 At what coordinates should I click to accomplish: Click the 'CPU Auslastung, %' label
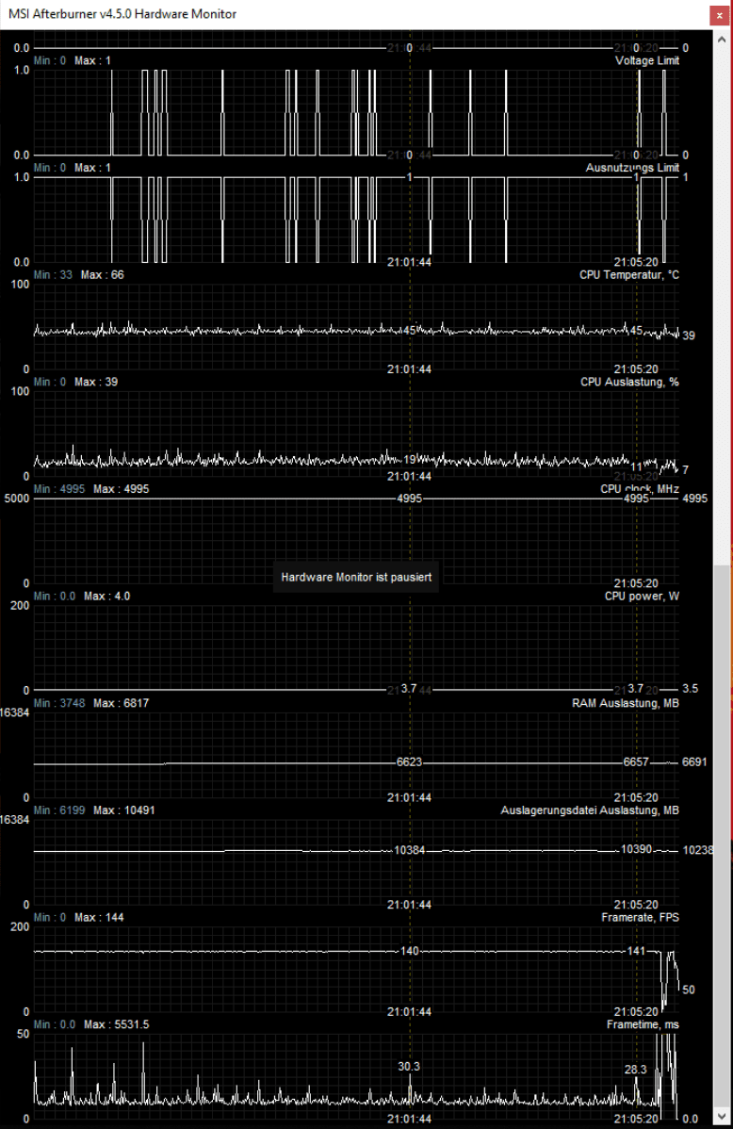[629, 382]
